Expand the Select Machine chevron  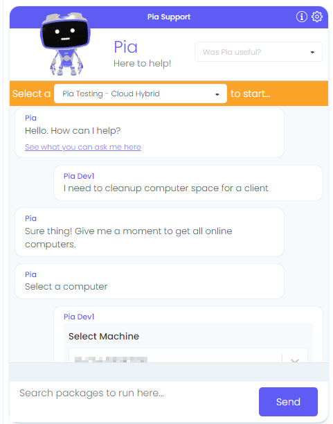pos(295,360)
